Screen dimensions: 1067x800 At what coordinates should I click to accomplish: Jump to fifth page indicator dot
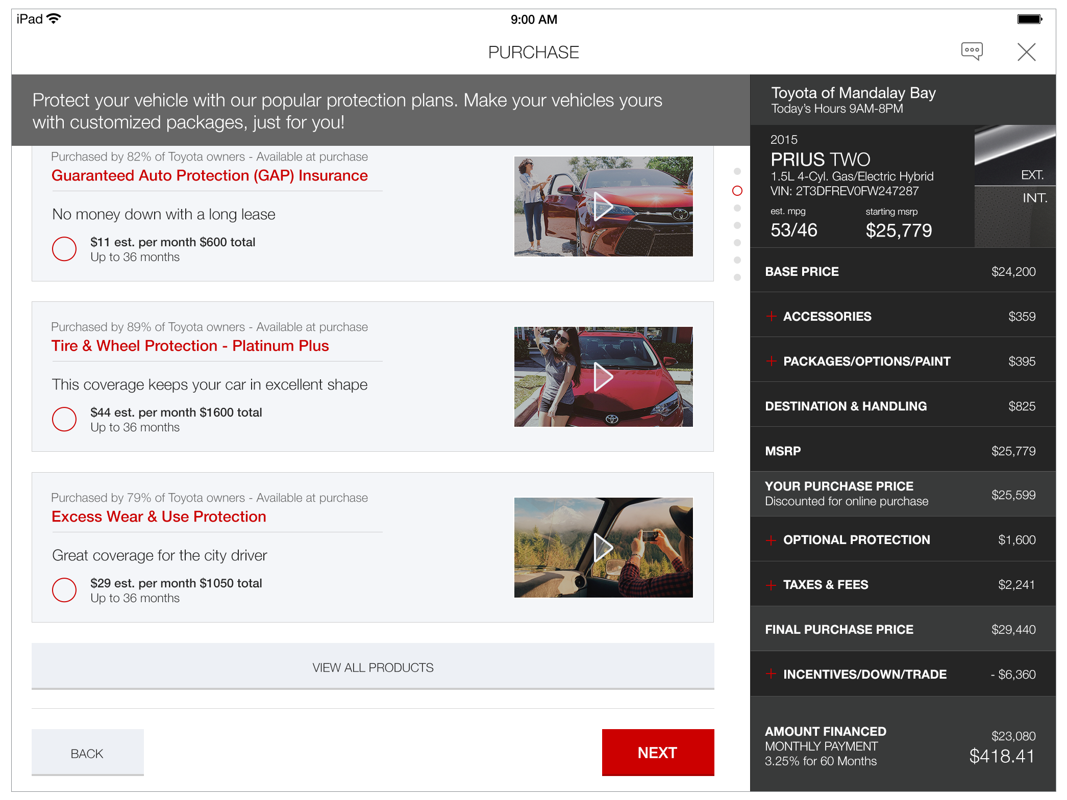(x=737, y=243)
